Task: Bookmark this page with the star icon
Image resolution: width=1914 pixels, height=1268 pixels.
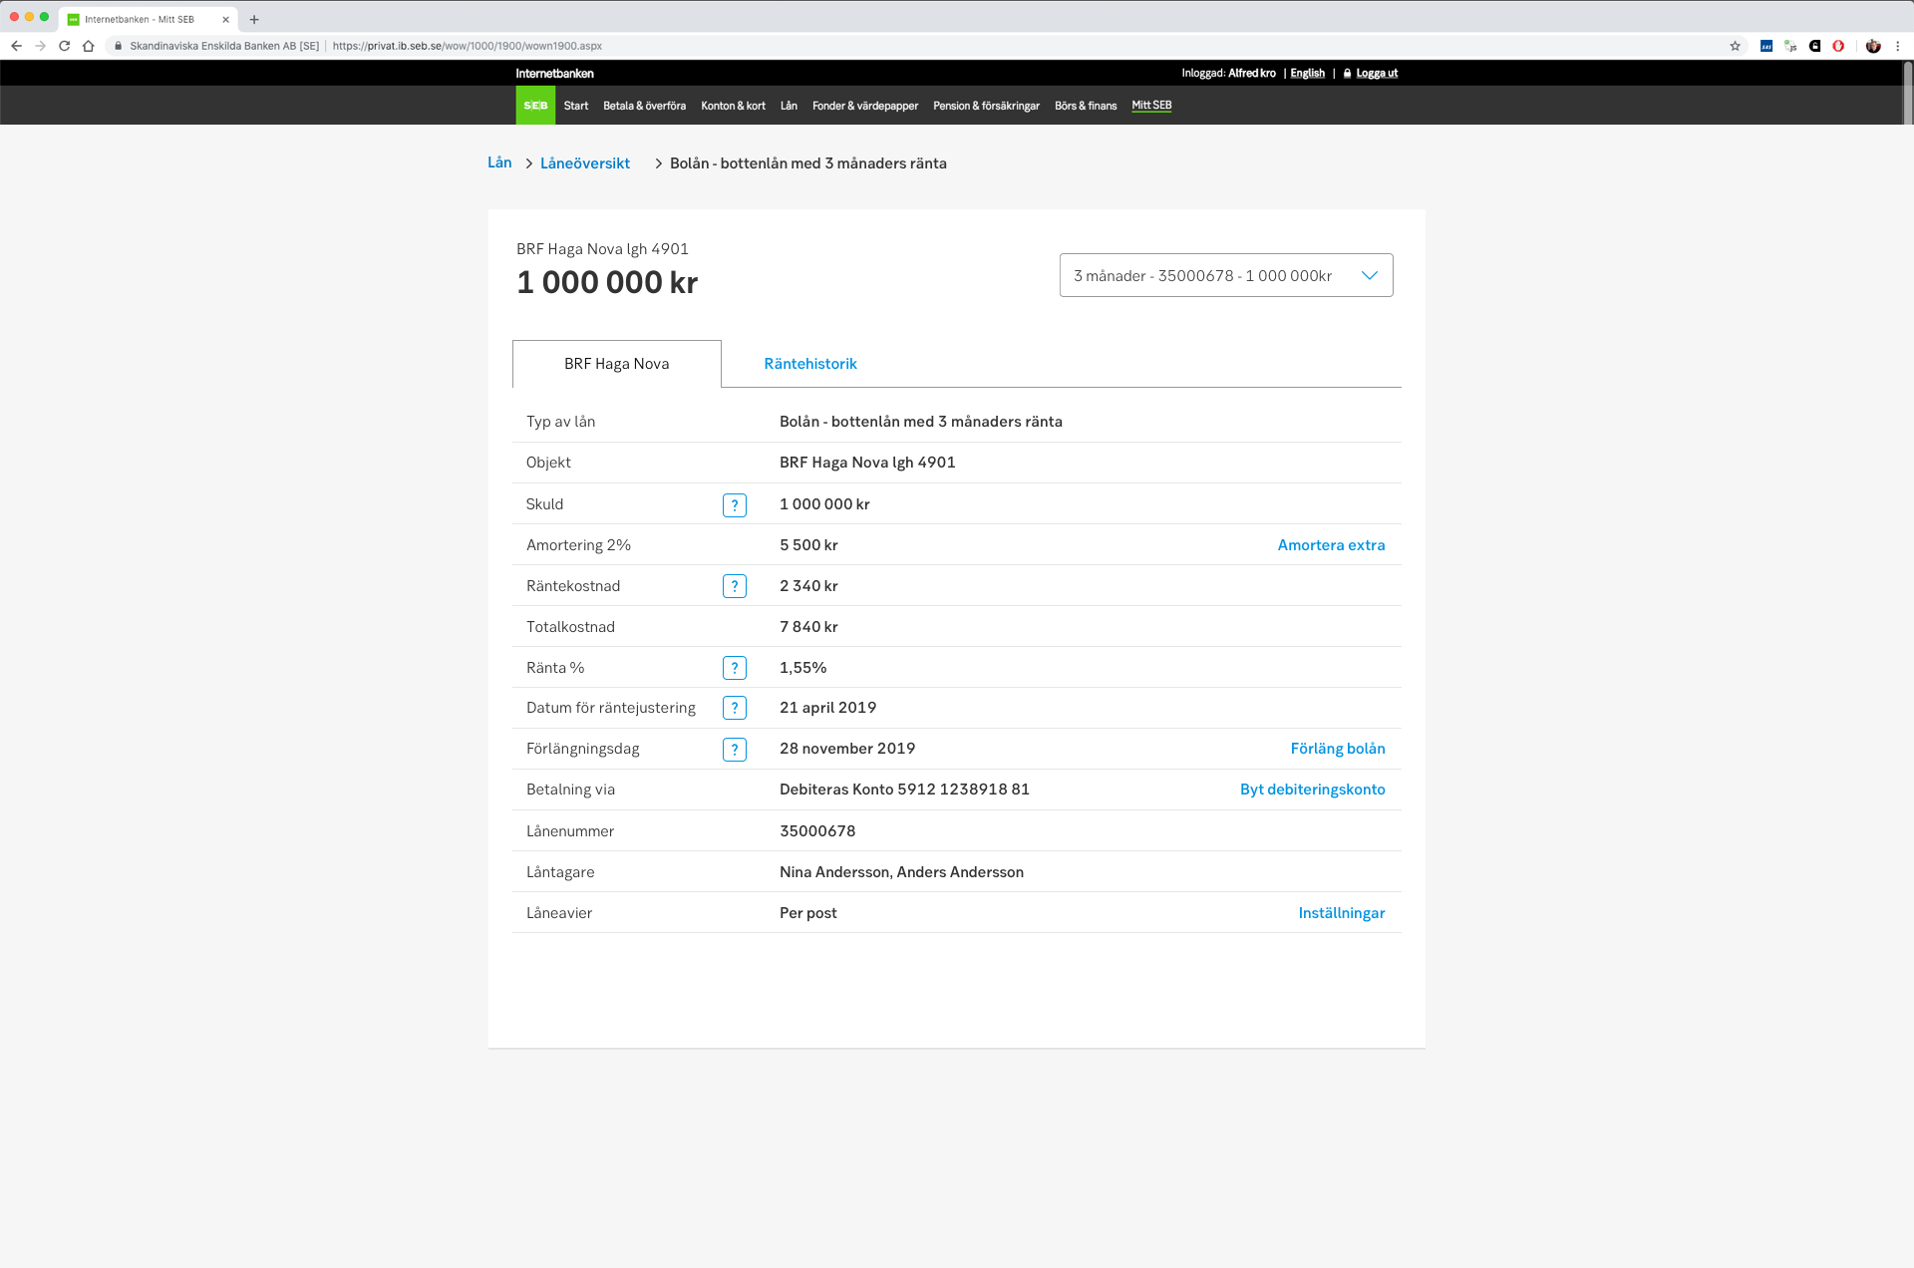Action: 1736,46
